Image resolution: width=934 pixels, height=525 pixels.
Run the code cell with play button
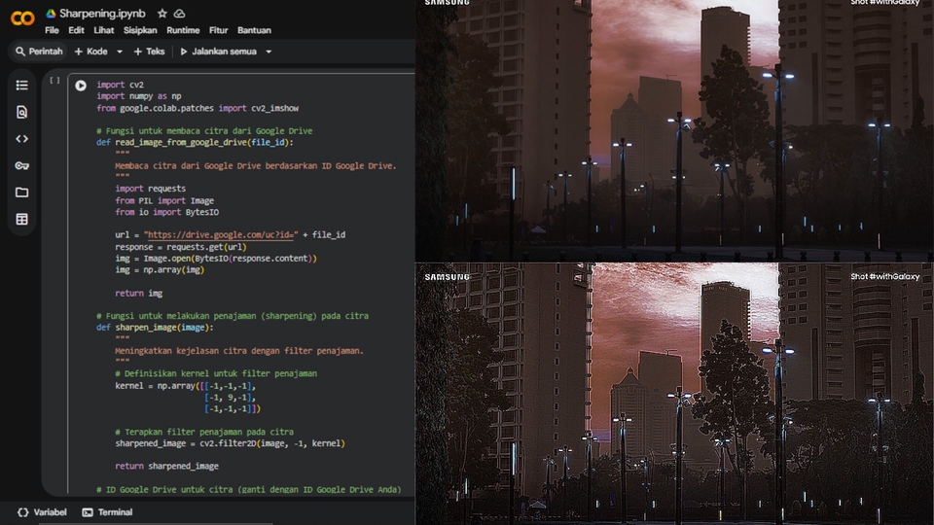81,86
